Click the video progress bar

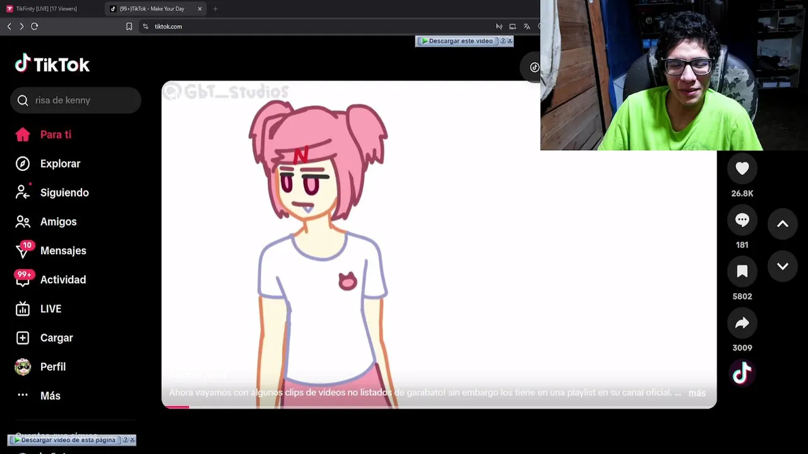[x=439, y=407]
